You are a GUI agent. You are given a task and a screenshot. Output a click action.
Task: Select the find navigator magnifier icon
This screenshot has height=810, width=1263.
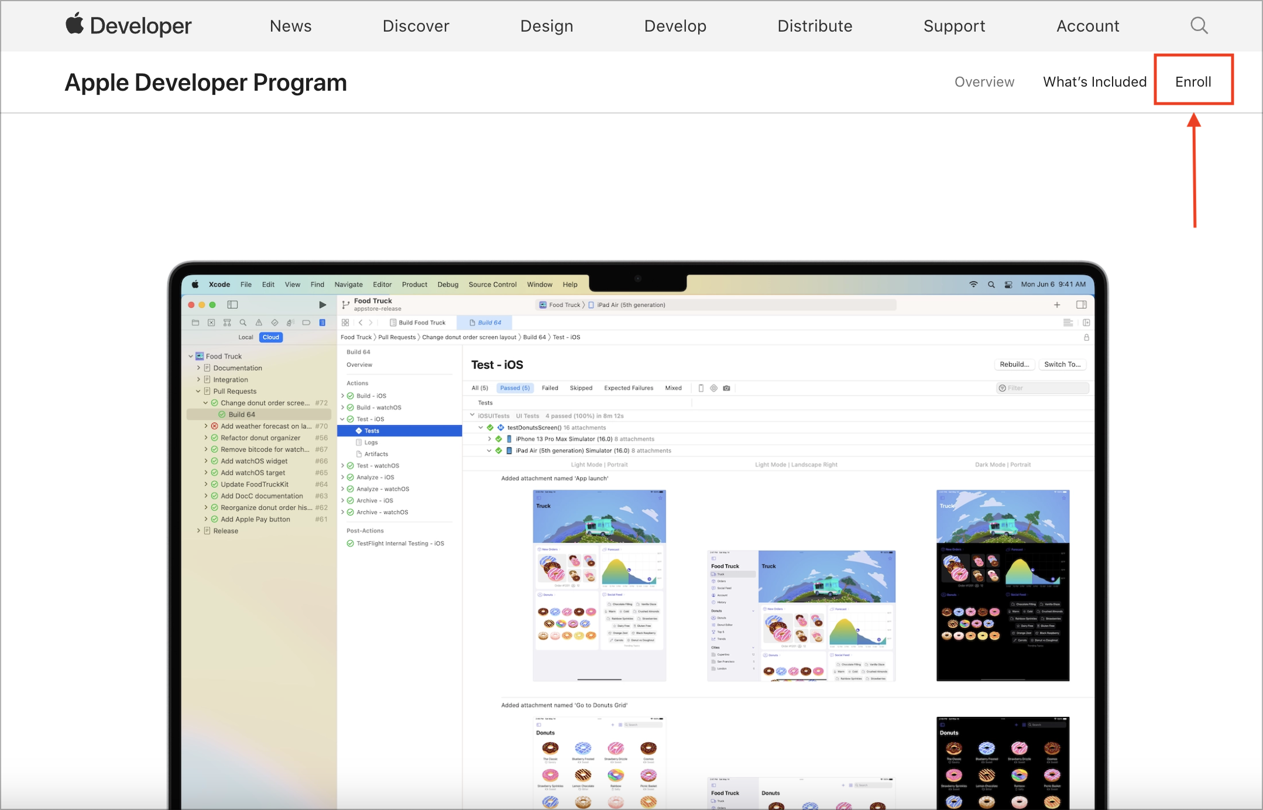click(243, 322)
